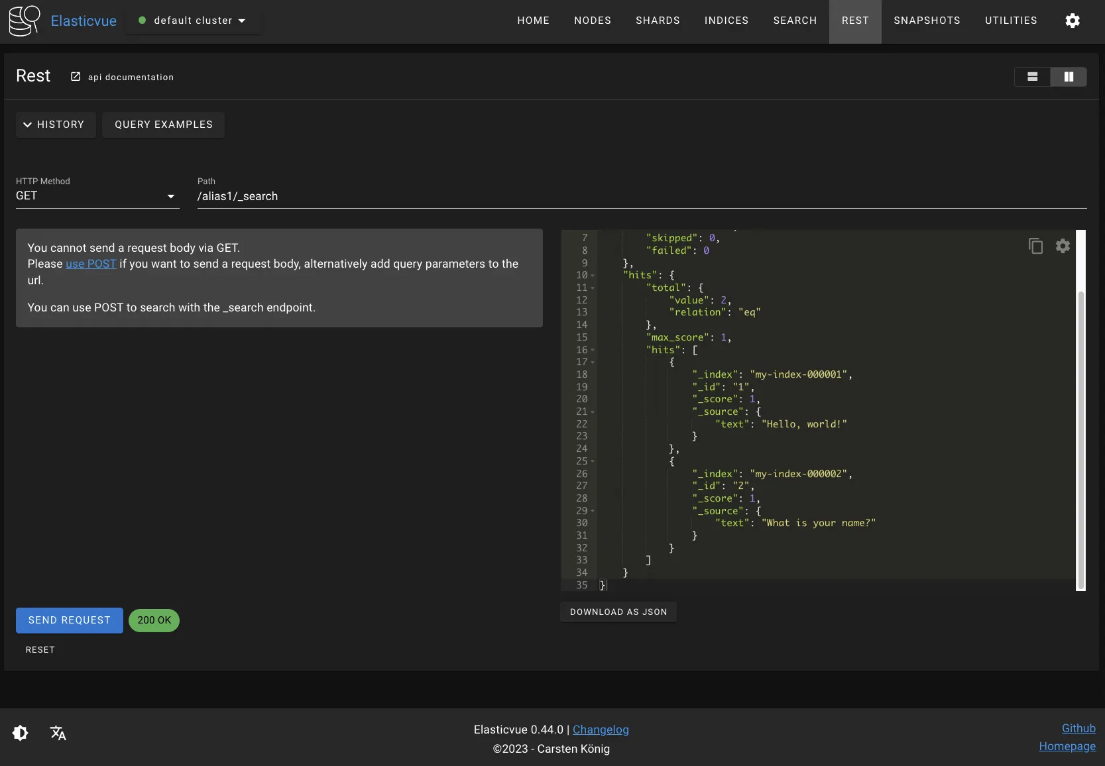Download the response as JSON
The width and height of the screenshot is (1105, 766).
(618, 612)
